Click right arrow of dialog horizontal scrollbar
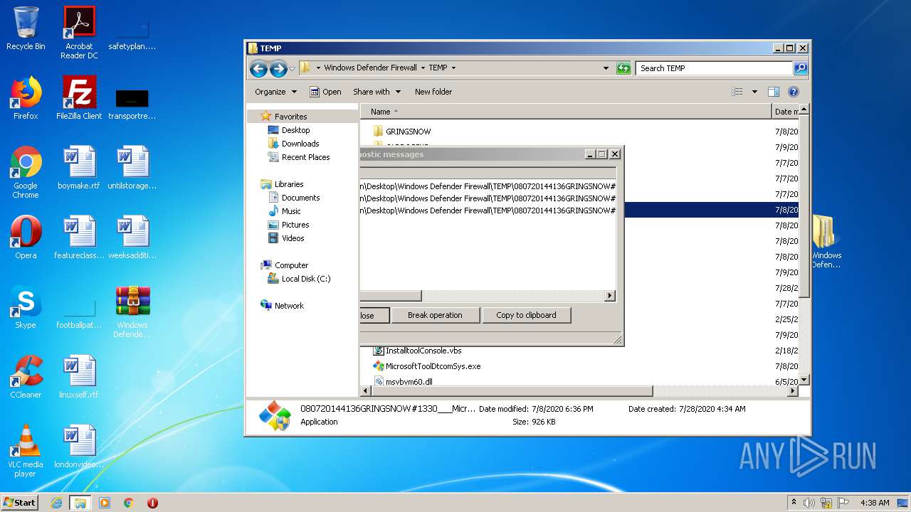Screen dimensions: 911x512 tap(610, 296)
